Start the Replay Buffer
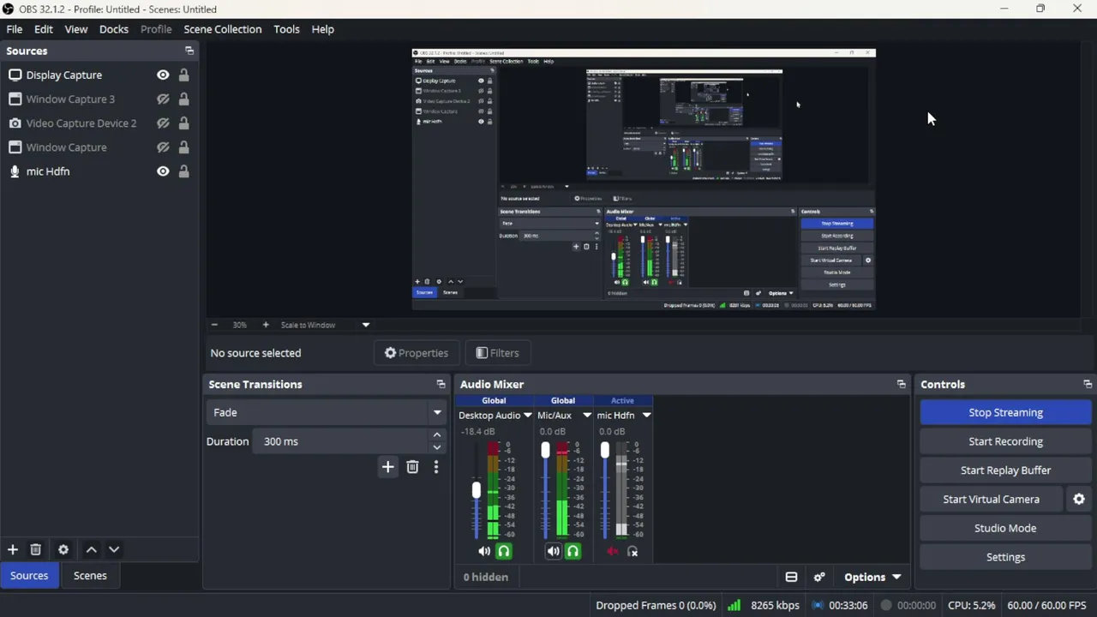The height and width of the screenshot is (617, 1097). 1005,470
